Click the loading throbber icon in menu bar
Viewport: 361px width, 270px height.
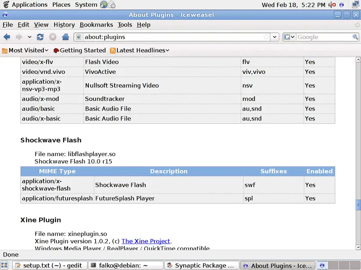[357, 25]
